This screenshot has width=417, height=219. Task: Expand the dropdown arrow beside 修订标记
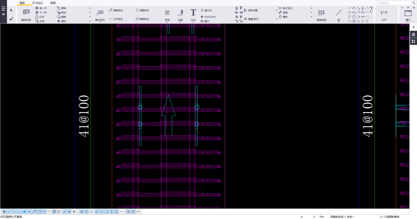(x=311, y=8)
